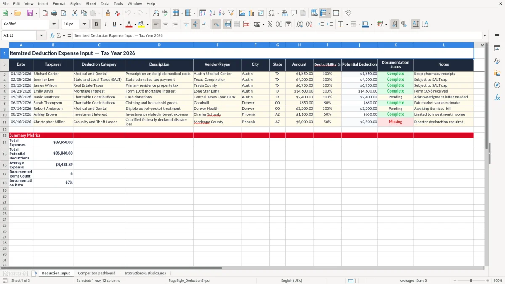The width and height of the screenshot is (505, 284).
Task: Click the Clear Direct Formatting icon
Action: 117,13
